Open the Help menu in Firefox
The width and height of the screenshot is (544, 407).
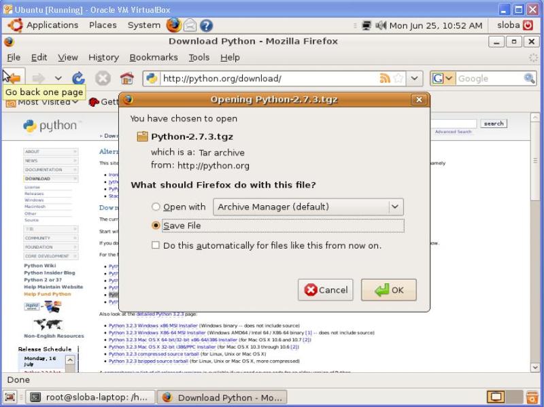(x=230, y=58)
